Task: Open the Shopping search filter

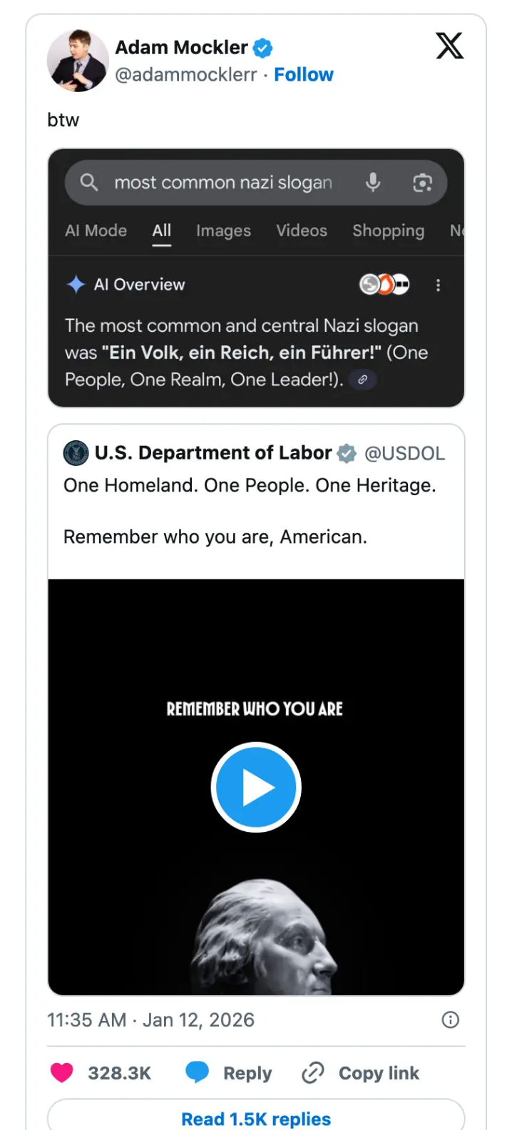Action: (388, 230)
